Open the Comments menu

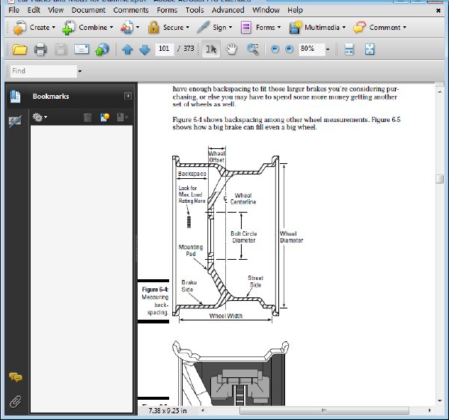131,10
